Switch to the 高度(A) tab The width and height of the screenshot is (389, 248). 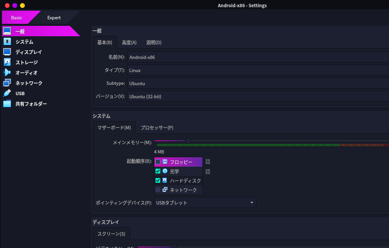coord(129,43)
